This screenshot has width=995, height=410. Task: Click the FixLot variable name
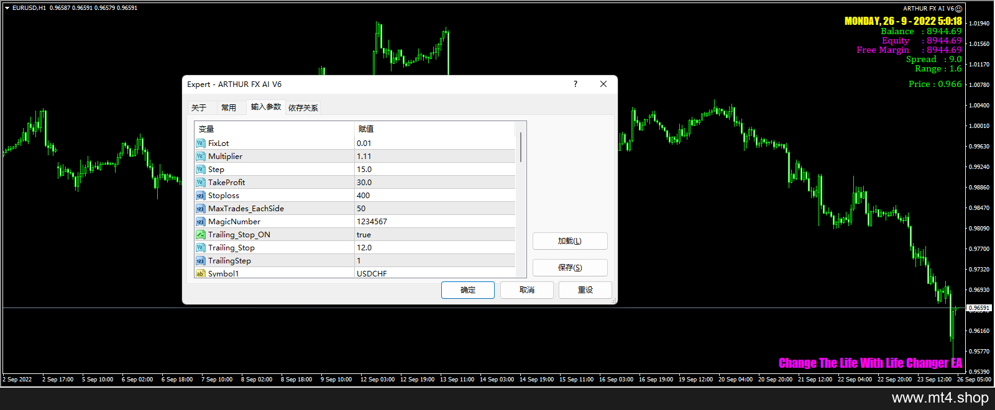pos(218,143)
